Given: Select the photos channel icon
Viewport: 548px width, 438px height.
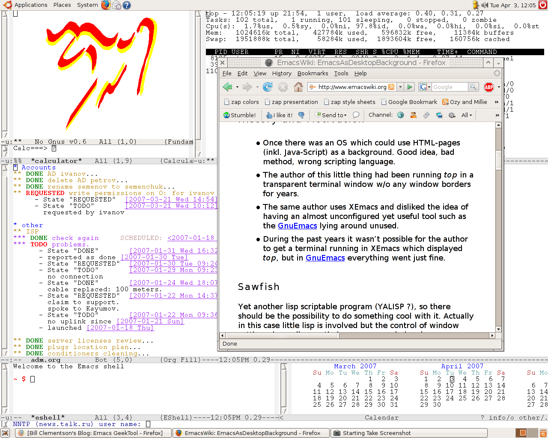Looking at the screenshot, I should 439,115.
